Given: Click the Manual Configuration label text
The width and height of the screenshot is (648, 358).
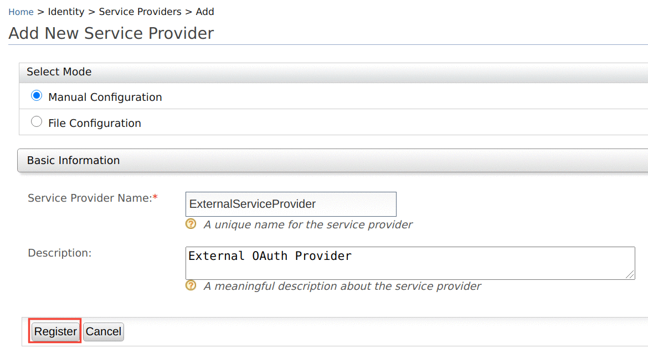Looking at the screenshot, I should [105, 97].
